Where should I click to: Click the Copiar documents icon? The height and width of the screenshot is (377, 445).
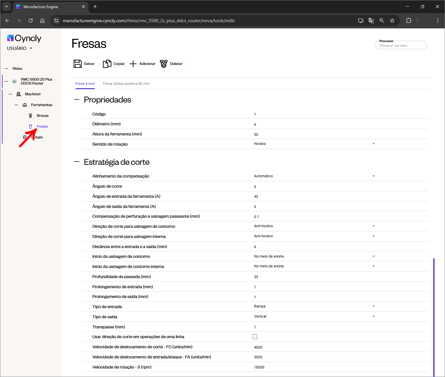(107, 64)
